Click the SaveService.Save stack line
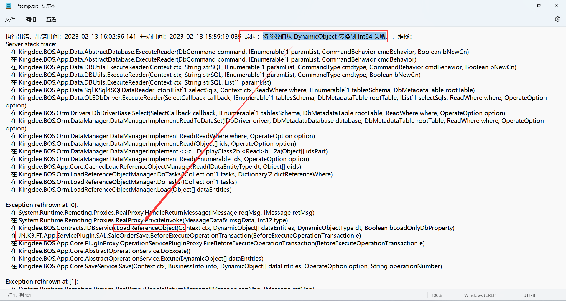 (226, 266)
